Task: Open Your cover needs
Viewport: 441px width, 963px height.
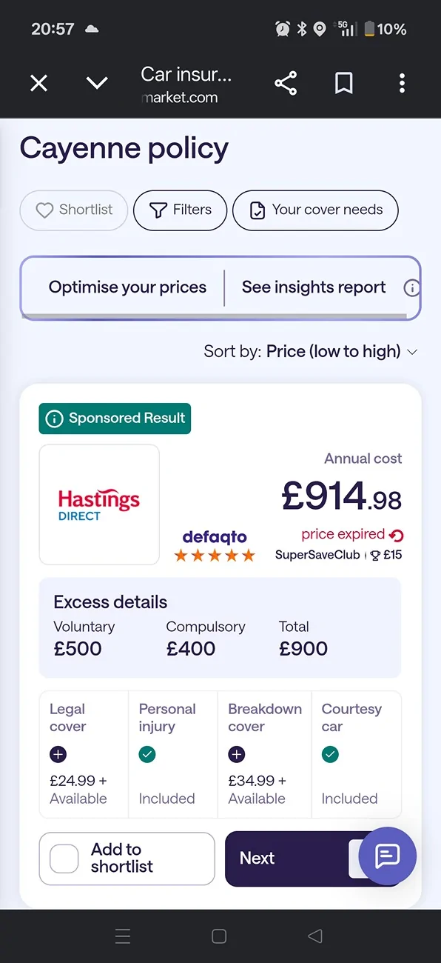Action: pyautogui.click(x=315, y=210)
